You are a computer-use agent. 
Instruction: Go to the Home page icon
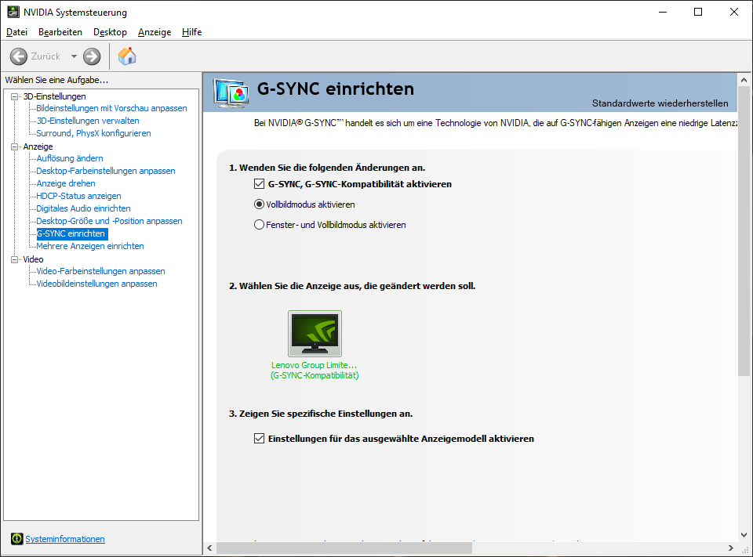point(127,56)
